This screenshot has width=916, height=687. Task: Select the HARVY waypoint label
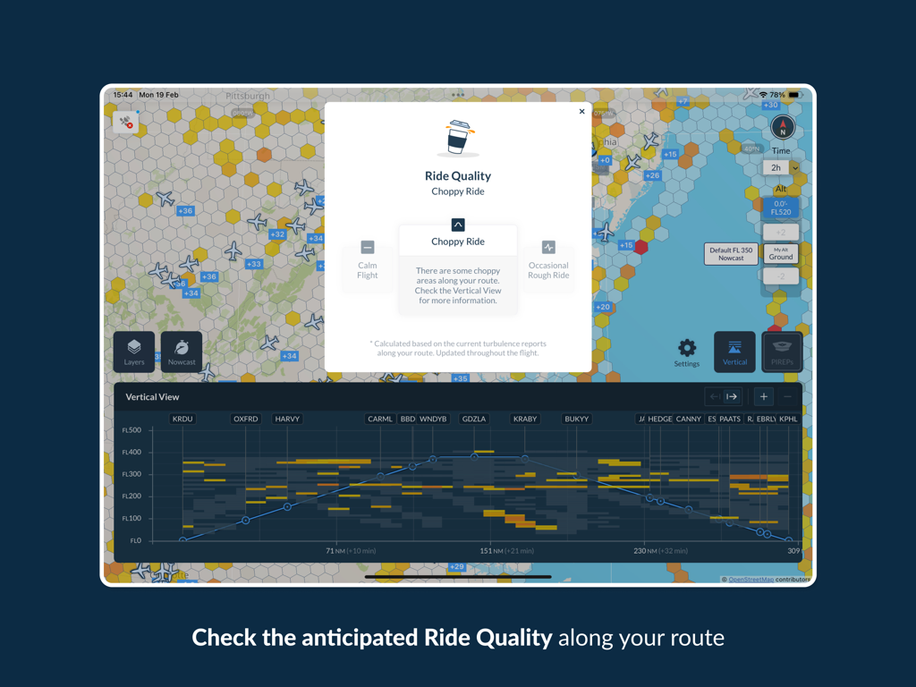point(287,419)
